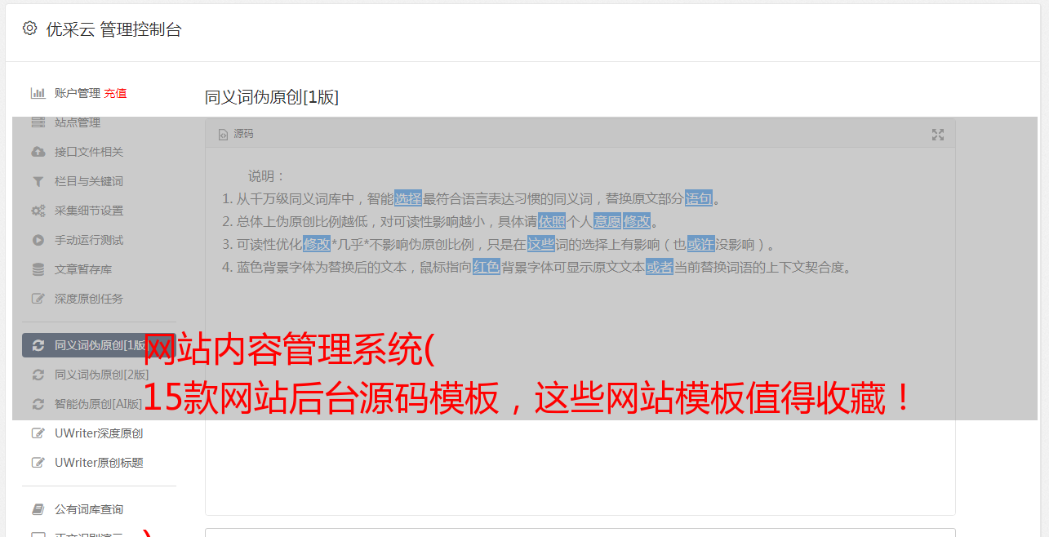Toggle 源码 source code button in editor
This screenshot has width=1049, height=537.
(236, 134)
